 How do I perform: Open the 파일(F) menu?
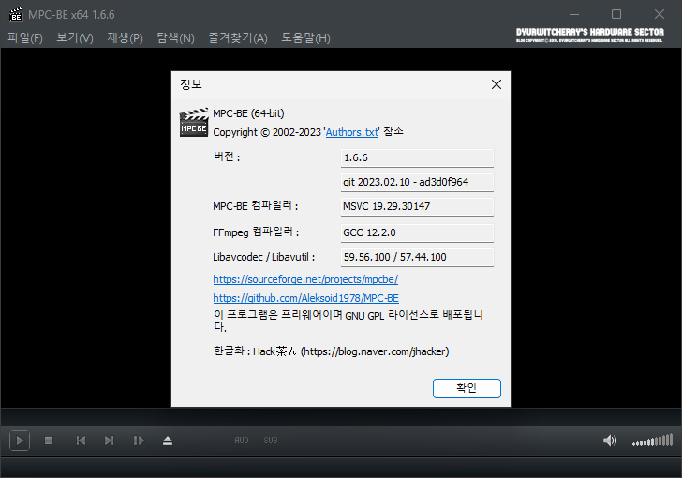click(x=25, y=37)
